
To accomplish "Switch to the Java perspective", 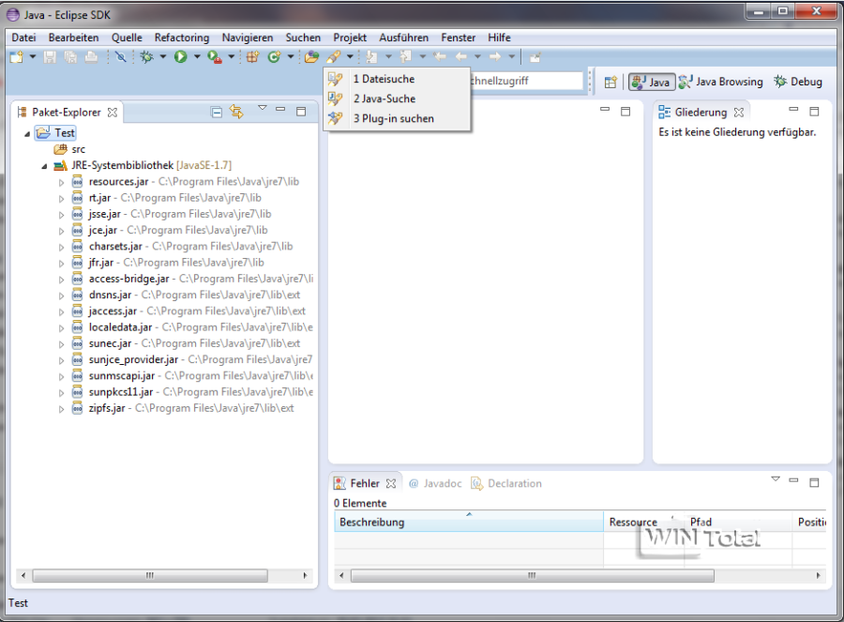I will pos(652,82).
